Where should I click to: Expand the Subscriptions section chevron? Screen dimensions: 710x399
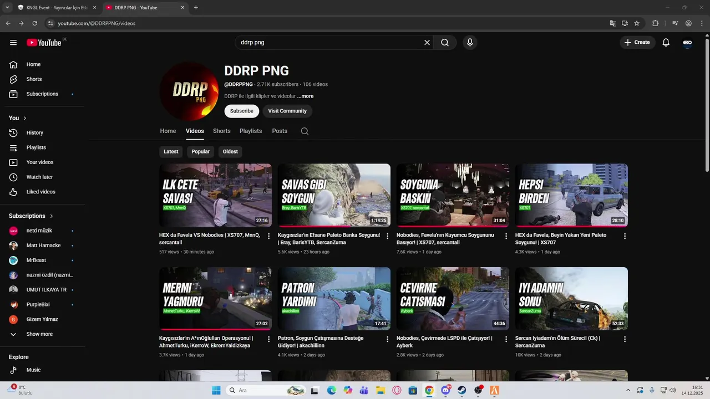tap(52, 216)
